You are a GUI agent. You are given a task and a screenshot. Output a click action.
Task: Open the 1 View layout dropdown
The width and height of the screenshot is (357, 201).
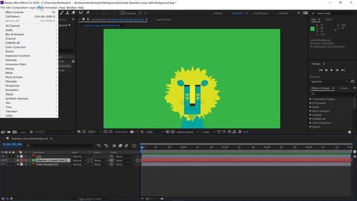coord(208,132)
